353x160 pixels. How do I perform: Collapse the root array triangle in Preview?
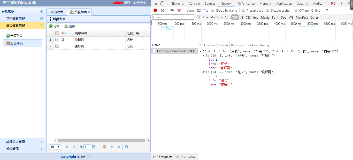coord(201,51)
